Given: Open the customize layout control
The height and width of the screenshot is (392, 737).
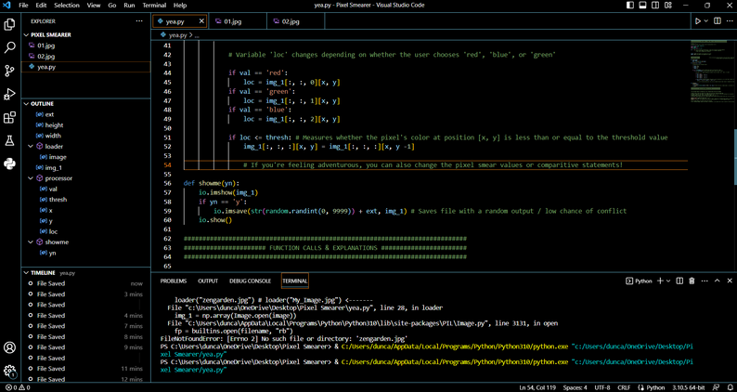Looking at the screenshot, I should tap(668, 6).
